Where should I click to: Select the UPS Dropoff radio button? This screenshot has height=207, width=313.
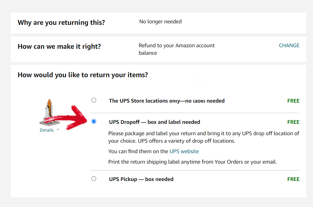[94, 121]
